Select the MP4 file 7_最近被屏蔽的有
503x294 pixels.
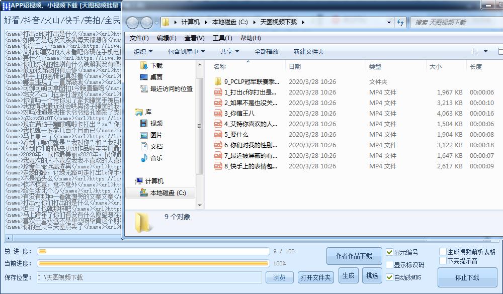tap(246, 155)
